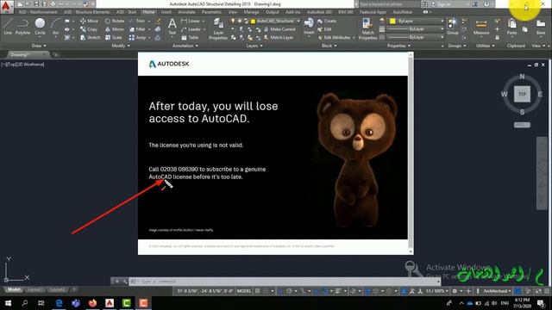Open the AutoCAD application menu logo
The width and height of the screenshot is (552, 310).
(7, 6)
